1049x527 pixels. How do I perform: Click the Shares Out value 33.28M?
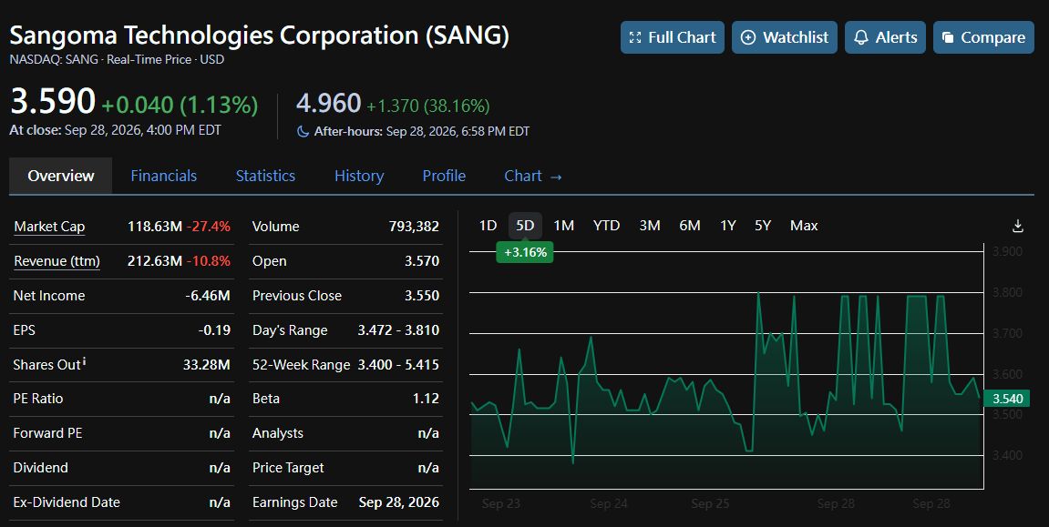(x=207, y=365)
